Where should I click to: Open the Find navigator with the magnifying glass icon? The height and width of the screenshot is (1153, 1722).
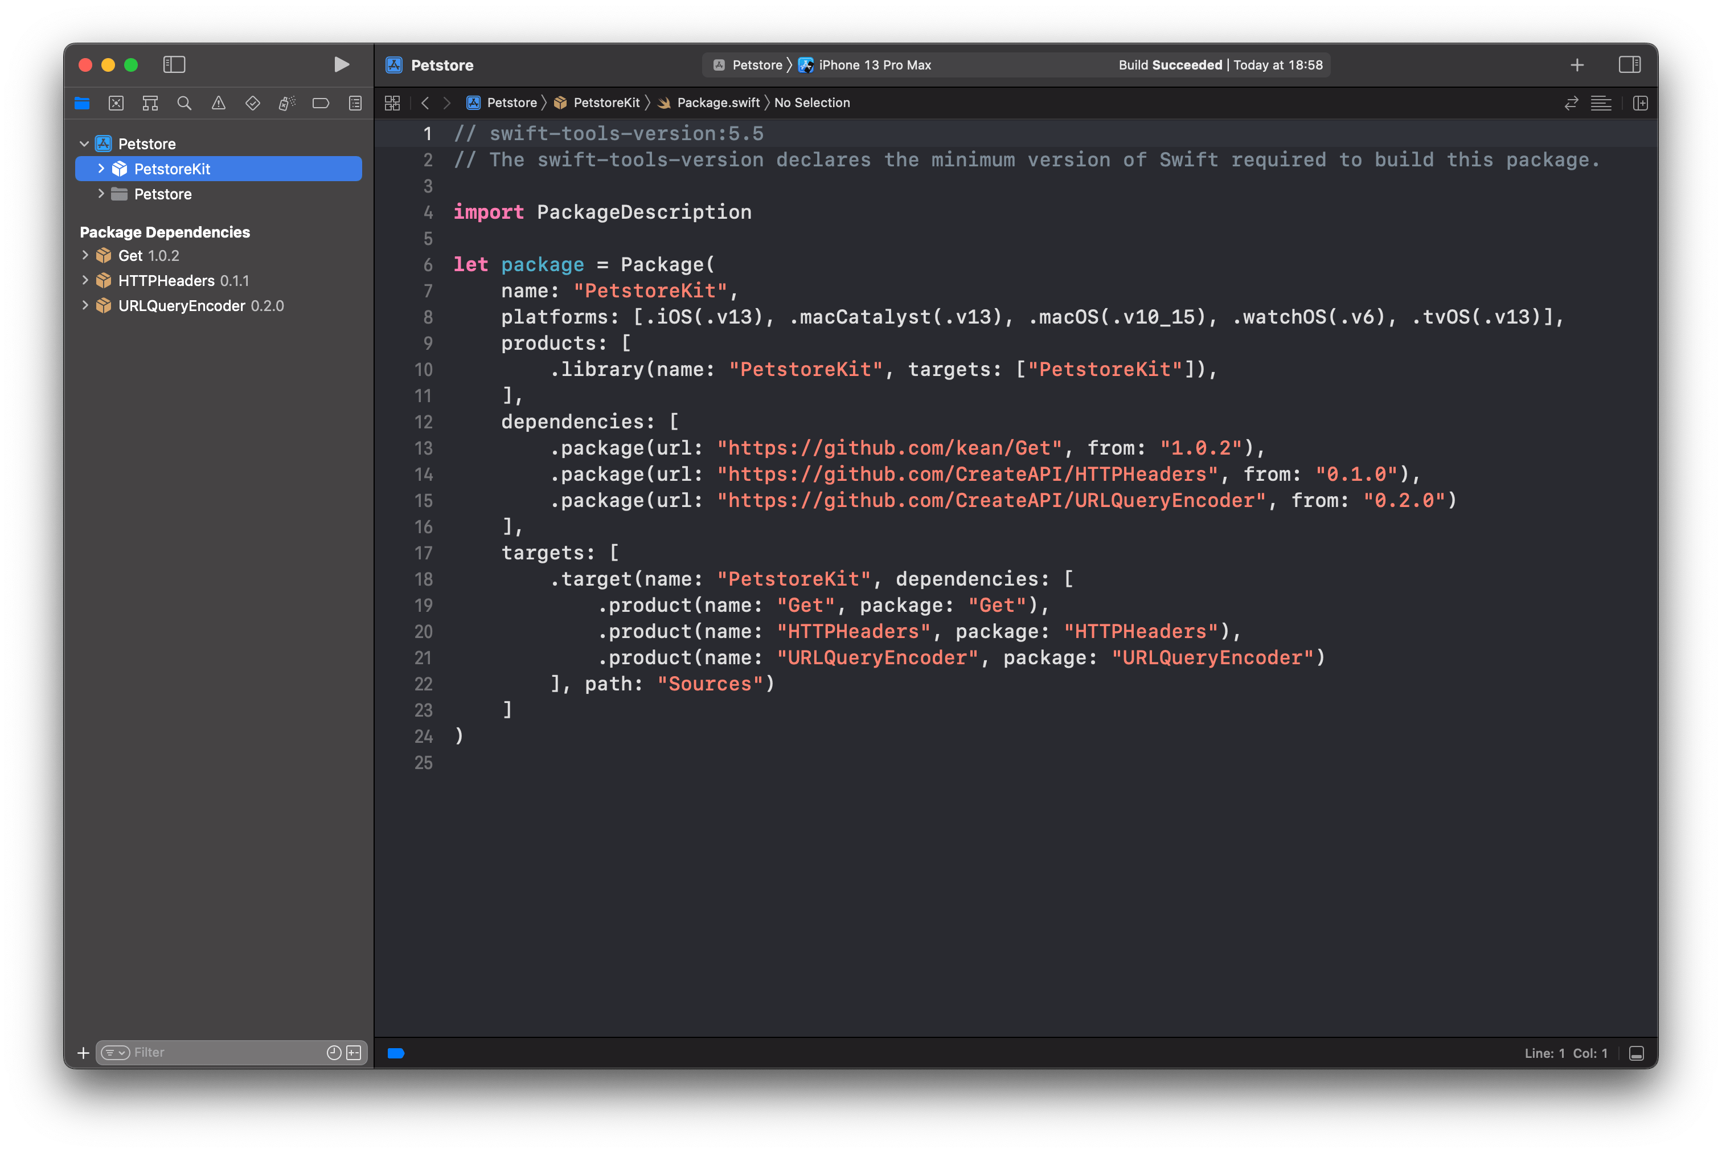184,103
